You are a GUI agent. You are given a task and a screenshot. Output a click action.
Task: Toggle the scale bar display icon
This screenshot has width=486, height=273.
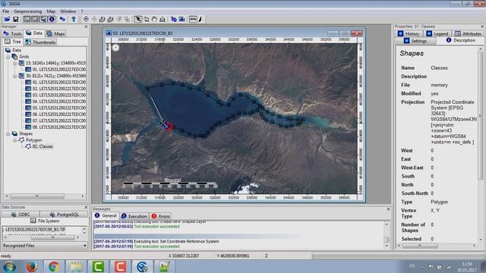193,19
